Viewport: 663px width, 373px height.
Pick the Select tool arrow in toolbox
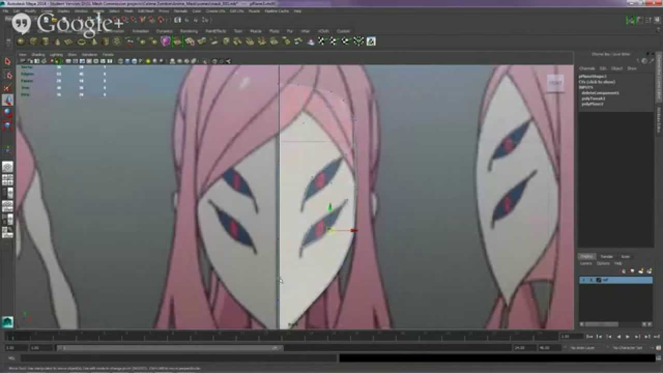(x=7, y=62)
